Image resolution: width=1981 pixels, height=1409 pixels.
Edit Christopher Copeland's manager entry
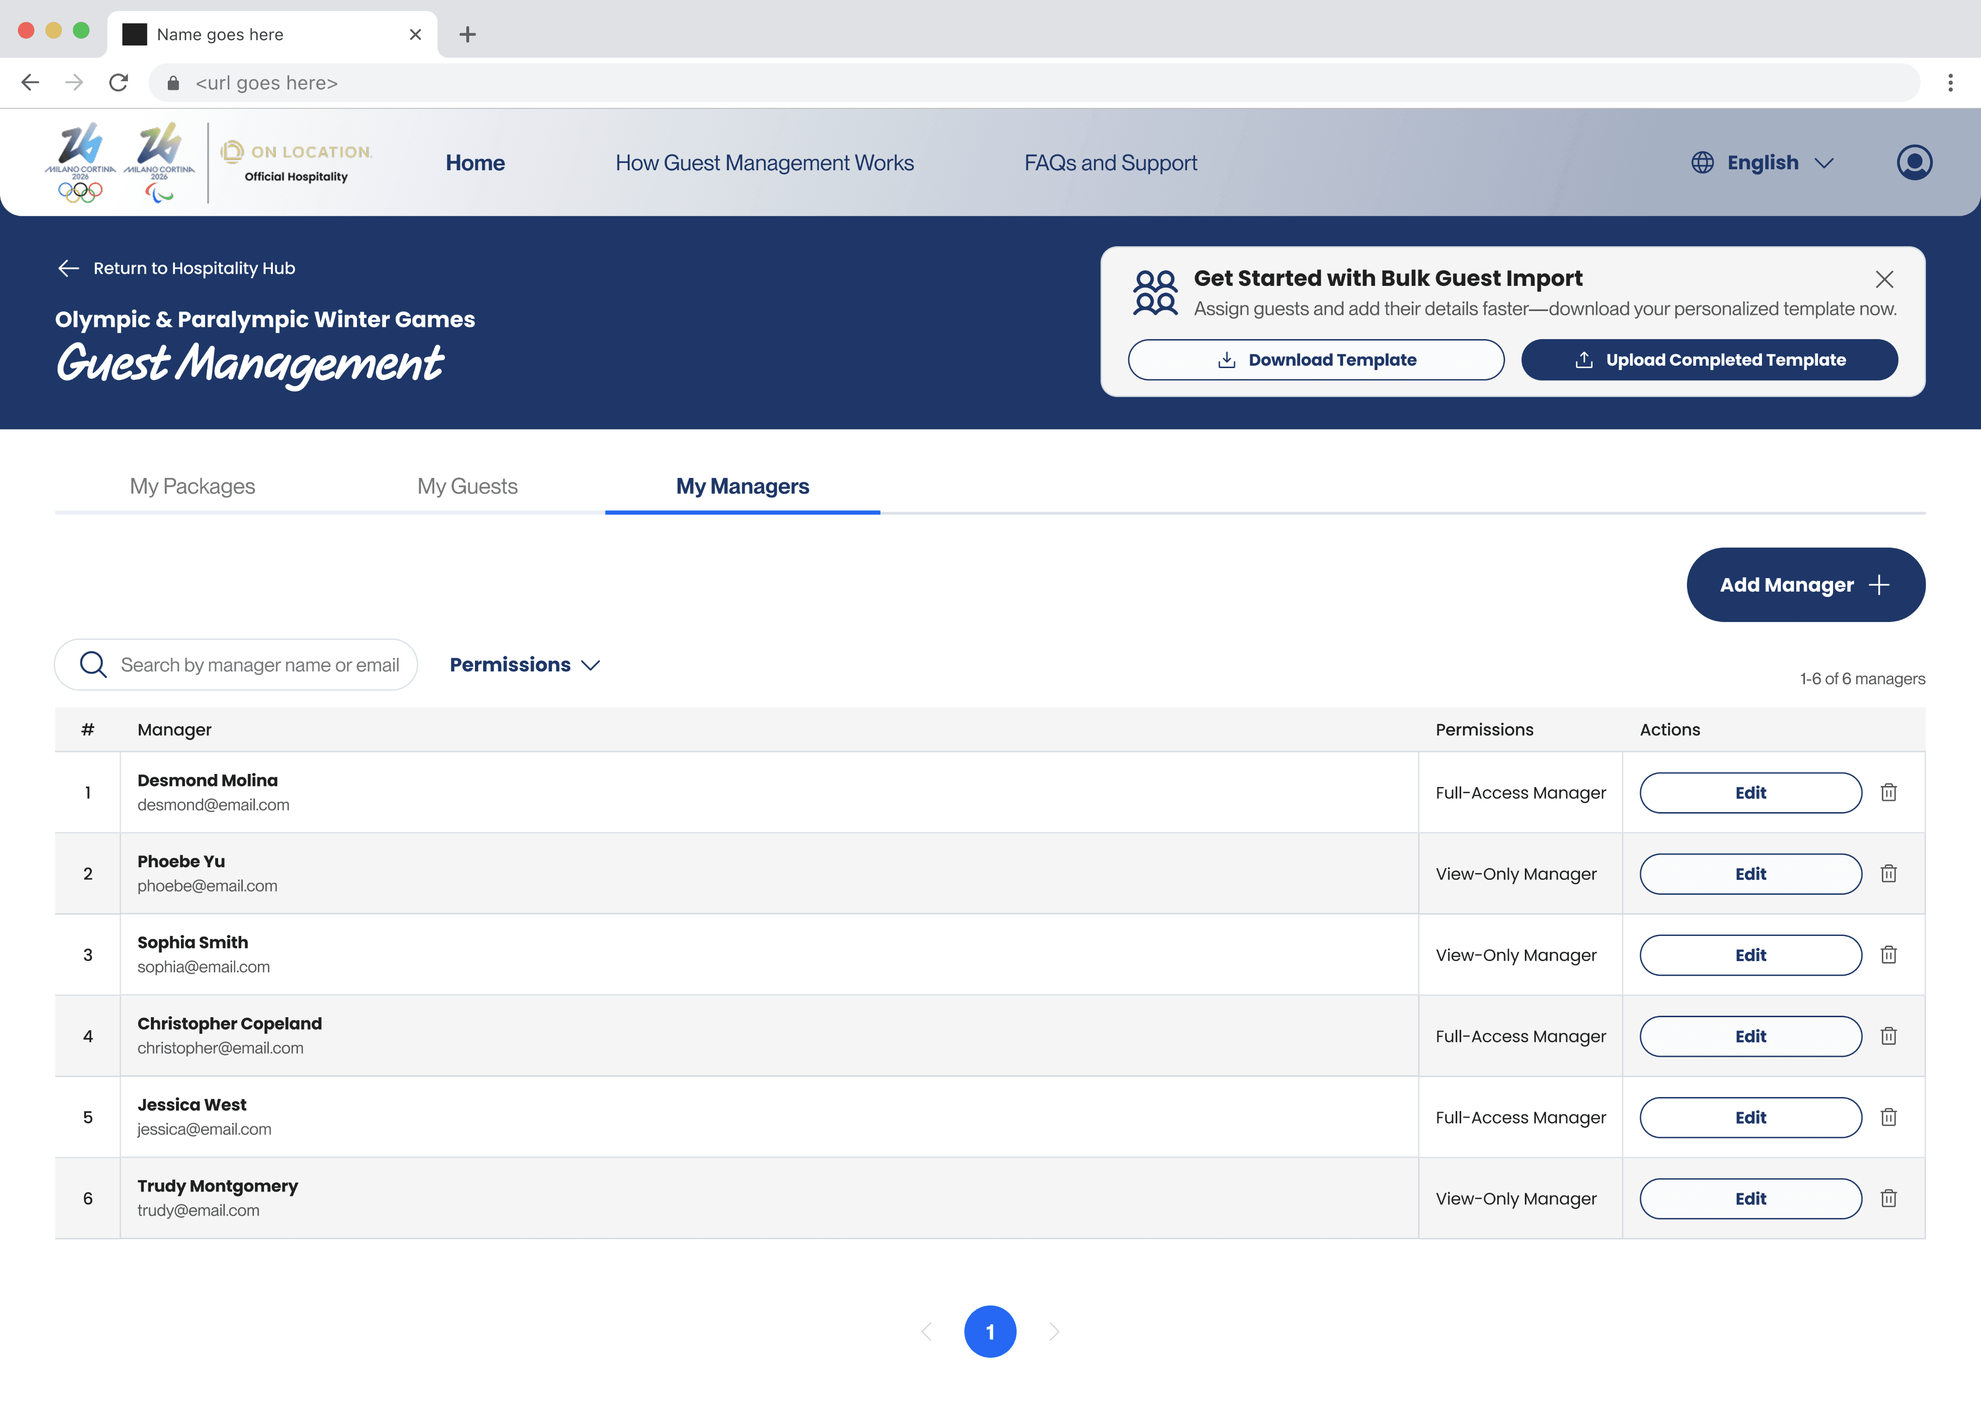1749,1036
